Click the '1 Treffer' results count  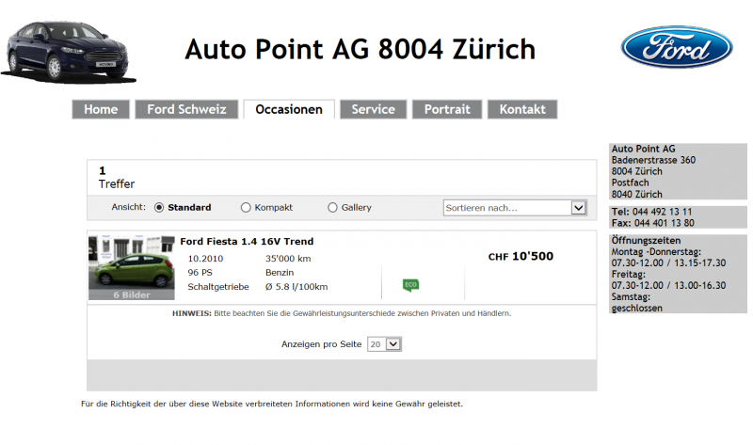click(117, 177)
